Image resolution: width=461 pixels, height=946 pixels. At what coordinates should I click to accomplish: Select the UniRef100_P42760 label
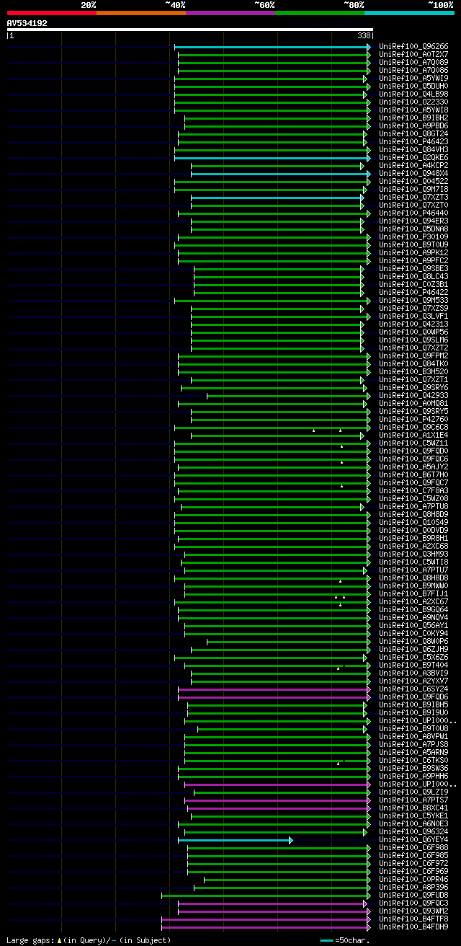tap(413, 420)
